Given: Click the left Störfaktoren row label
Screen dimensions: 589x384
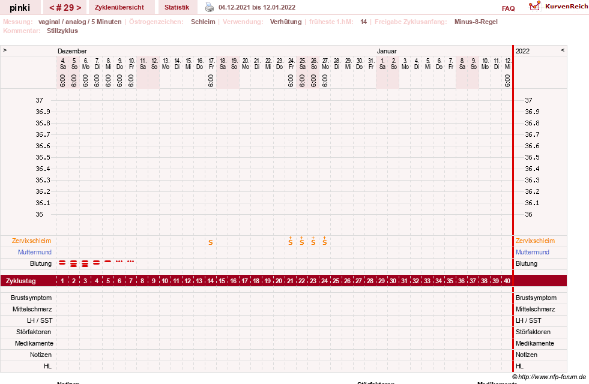Looking at the screenshot, I should click(34, 332).
